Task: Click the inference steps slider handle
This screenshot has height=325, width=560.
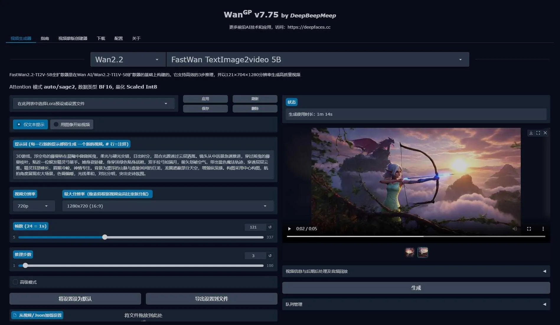Action: click(x=25, y=265)
